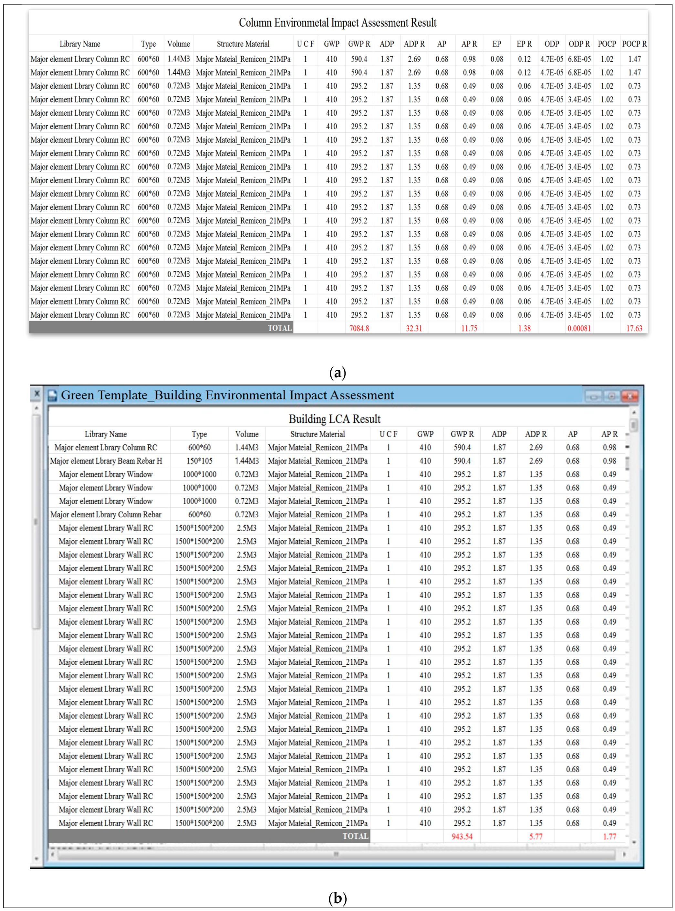Click the Green Template document icon in title bar

coord(52,396)
